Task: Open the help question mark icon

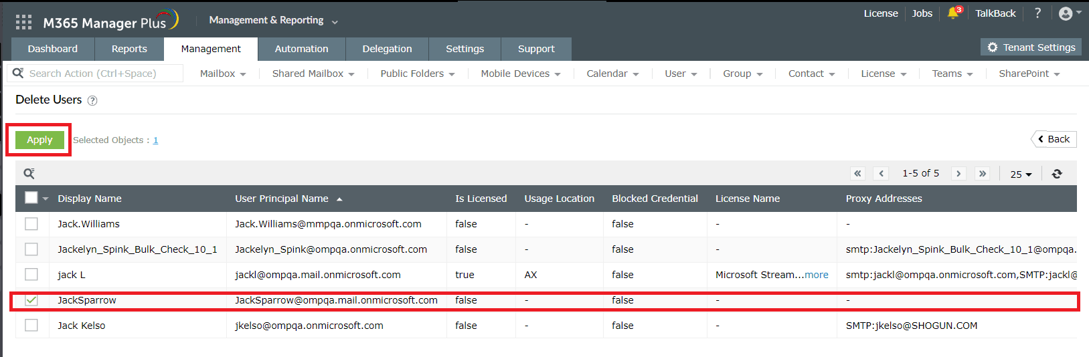Action: click(x=1037, y=13)
